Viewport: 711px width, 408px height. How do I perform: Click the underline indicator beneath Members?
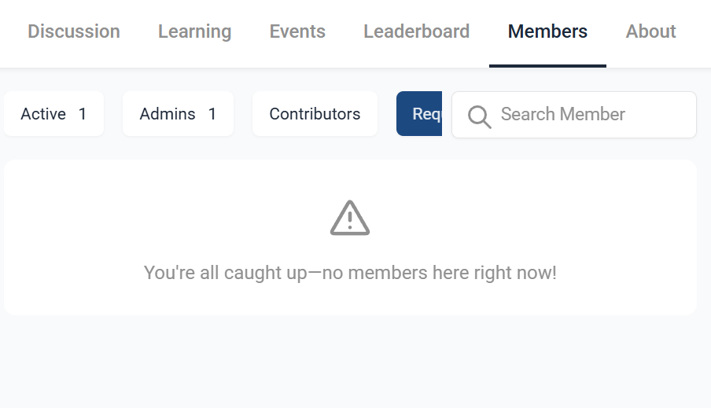(547, 66)
